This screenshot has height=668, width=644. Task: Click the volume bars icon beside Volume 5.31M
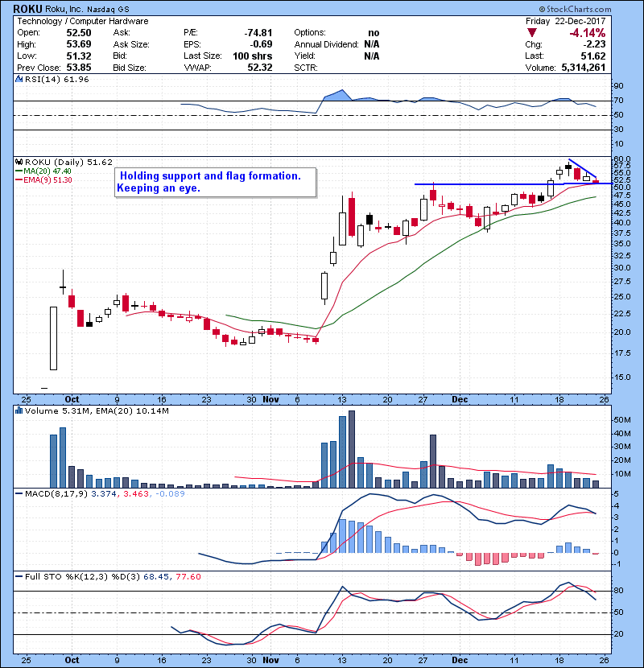coord(19,410)
